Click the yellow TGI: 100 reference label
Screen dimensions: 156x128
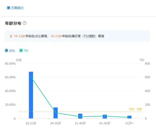click(135, 109)
